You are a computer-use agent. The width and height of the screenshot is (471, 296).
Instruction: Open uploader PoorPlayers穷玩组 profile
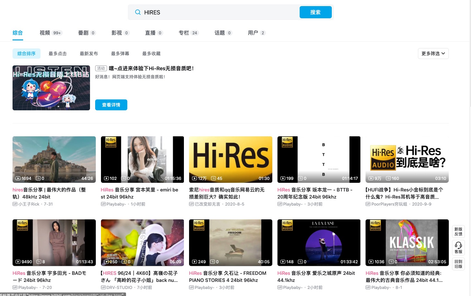click(x=389, y=204)
